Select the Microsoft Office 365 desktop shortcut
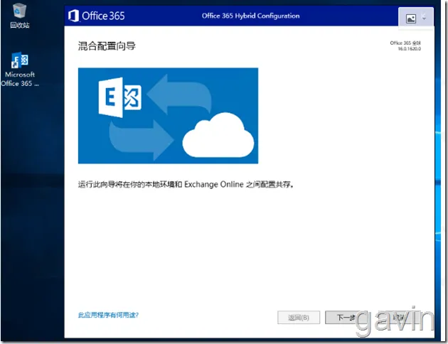This screenshot has width=448, height=344. (20, 69)
